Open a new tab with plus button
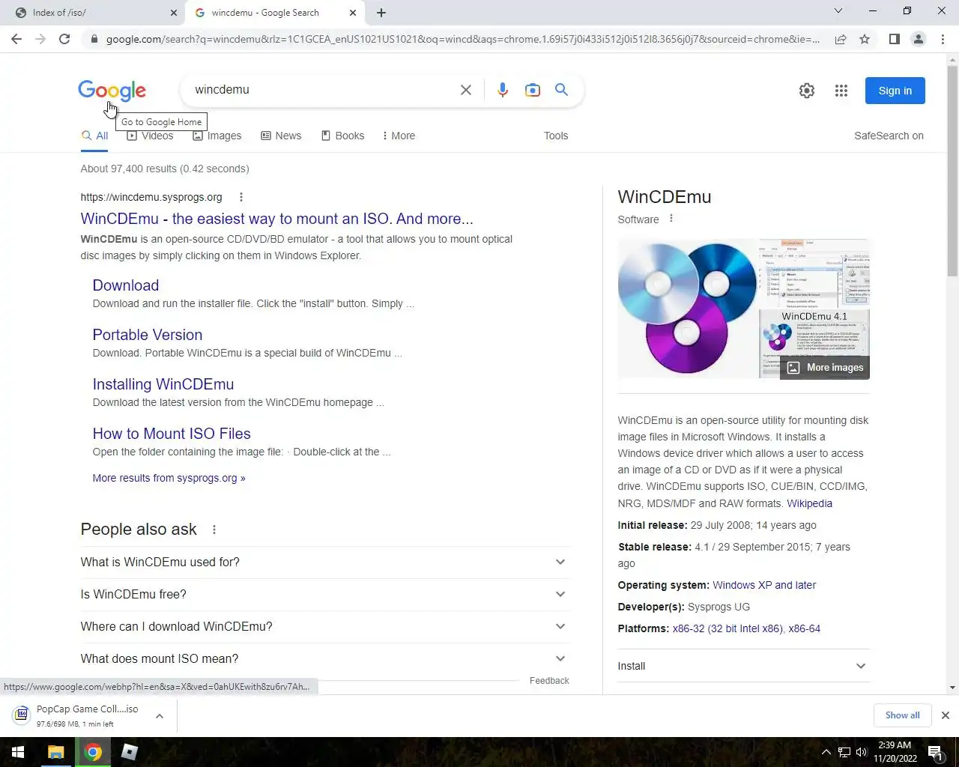 pos(381,13)
